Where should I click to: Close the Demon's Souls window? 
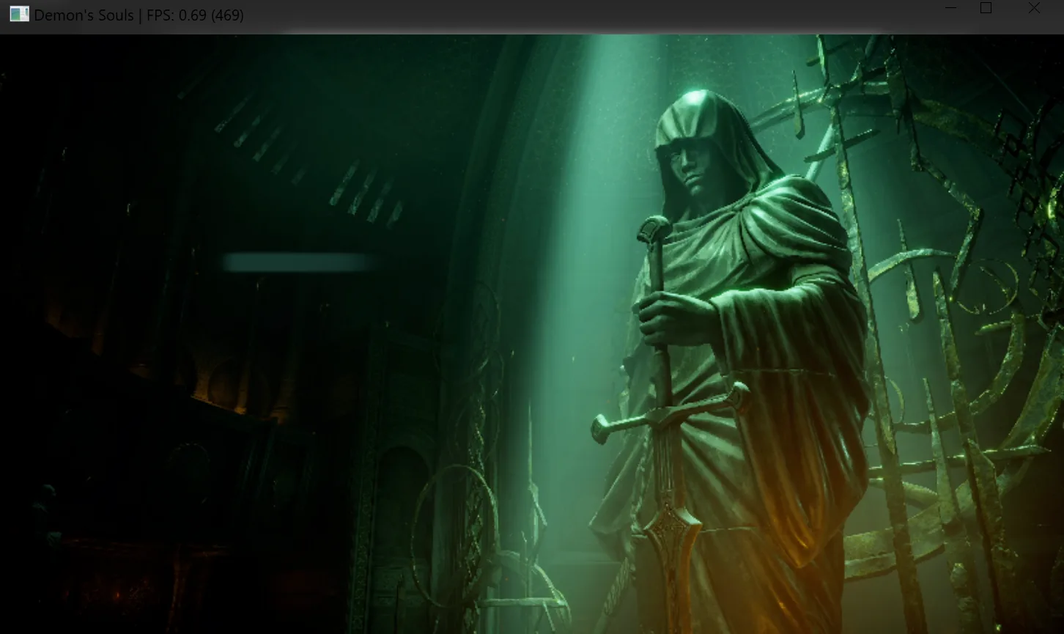click(x=1034, y=8)
